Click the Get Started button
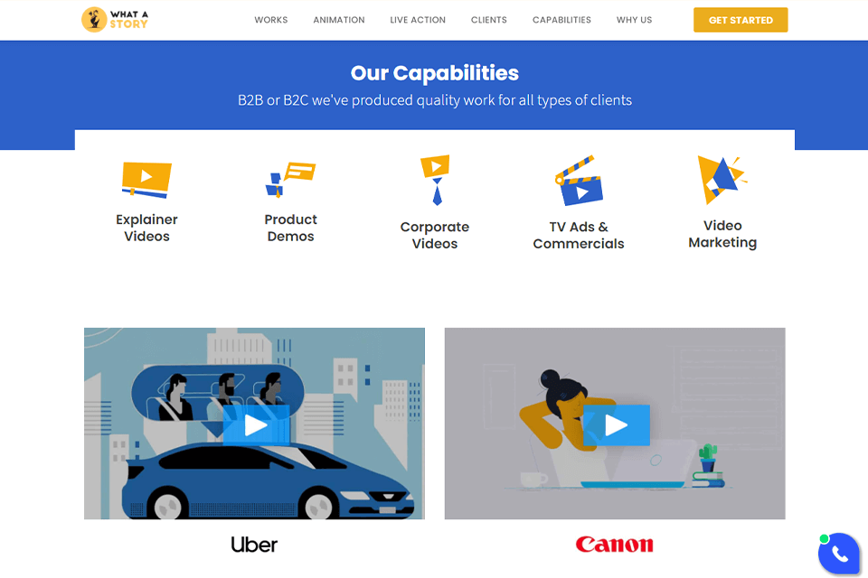Image resolution: width=868 pixels, height=578 pixels. (741, 20)
